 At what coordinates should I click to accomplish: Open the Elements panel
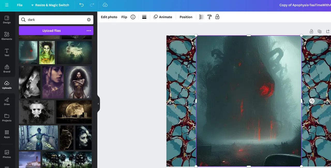pyautogui.click(x=7, y=36)
